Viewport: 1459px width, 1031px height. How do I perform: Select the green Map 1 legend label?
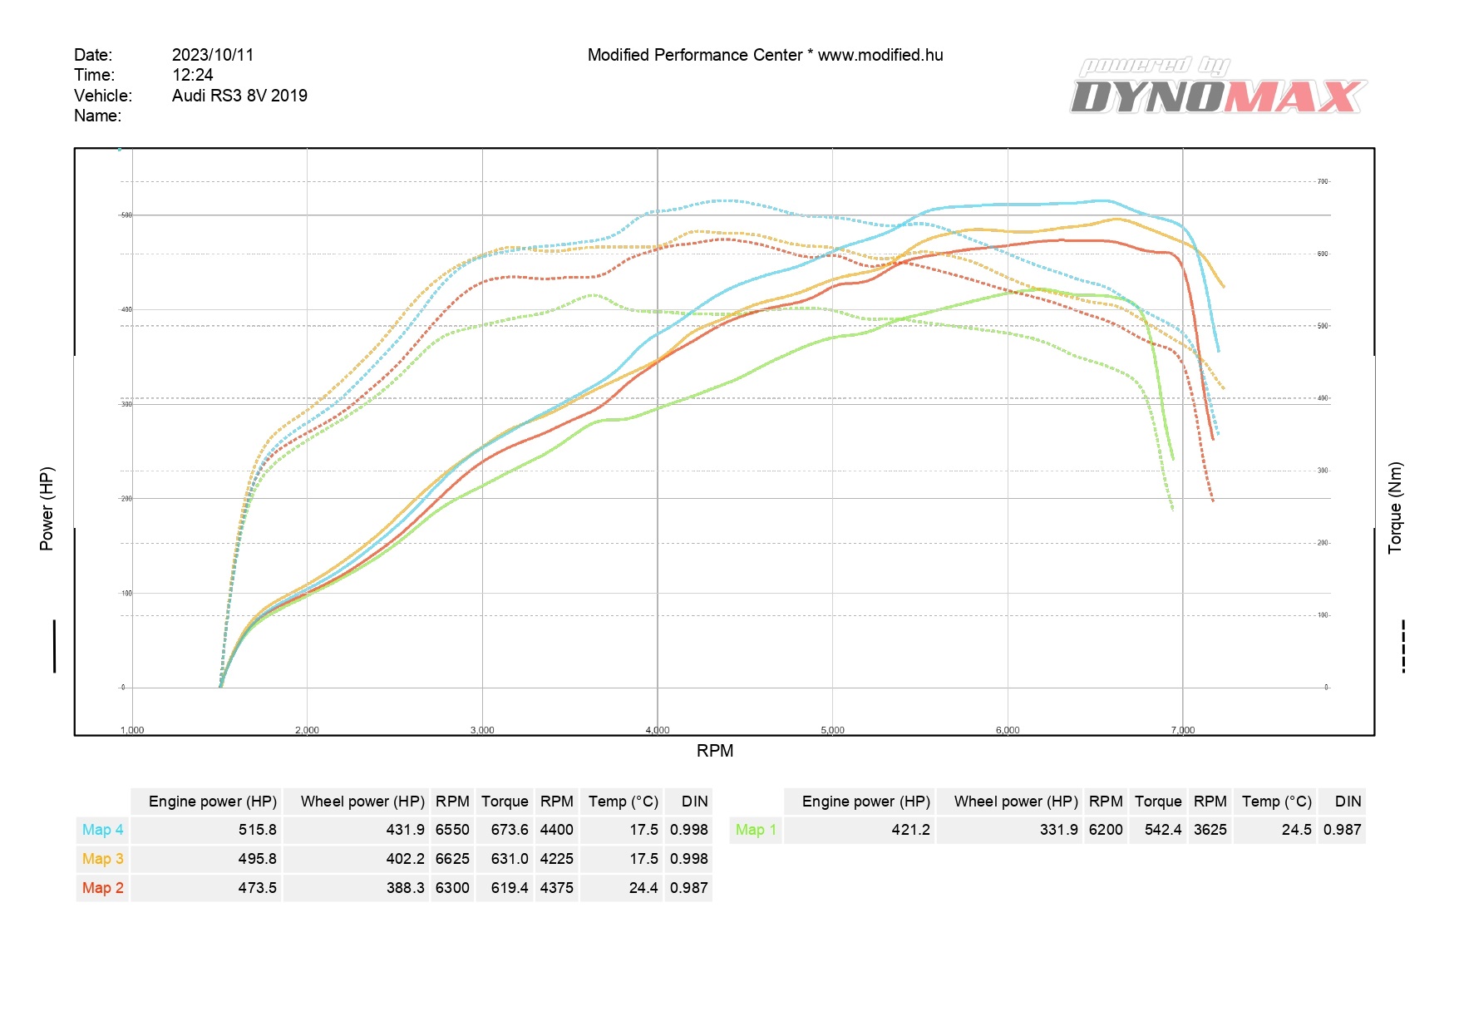coord(756,830)
